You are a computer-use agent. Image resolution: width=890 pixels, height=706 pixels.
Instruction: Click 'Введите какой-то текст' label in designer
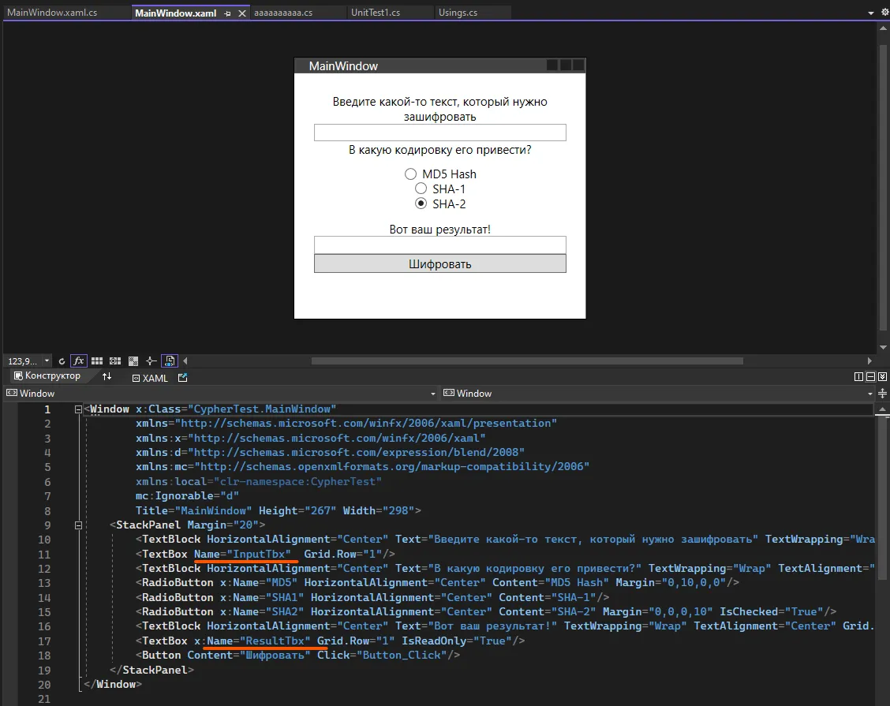pos(440,109)
